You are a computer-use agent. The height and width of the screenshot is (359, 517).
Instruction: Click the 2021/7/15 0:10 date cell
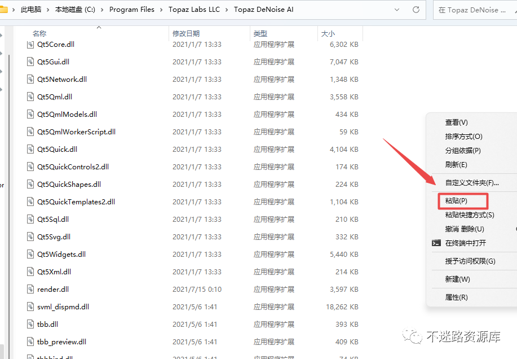(197, 290)
